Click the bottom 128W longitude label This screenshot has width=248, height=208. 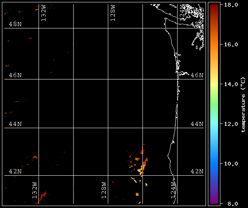coord(104,190)
